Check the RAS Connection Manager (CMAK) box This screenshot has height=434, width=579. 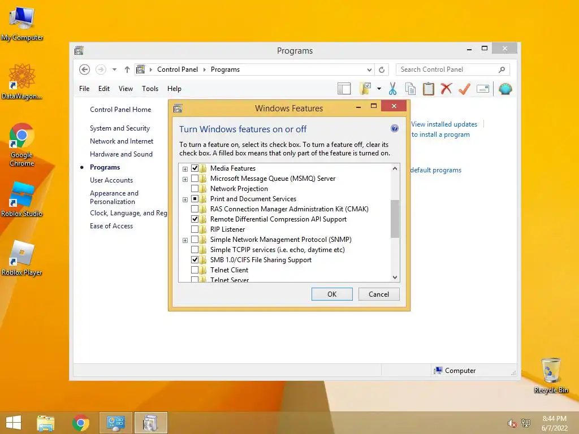point(195,209)
